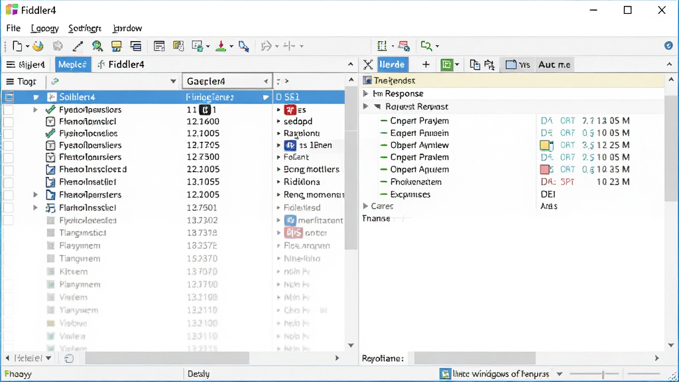Toggle checkbox for row with value 13.1055
This screenshot has width=679, height=382.
coord(8,182)
